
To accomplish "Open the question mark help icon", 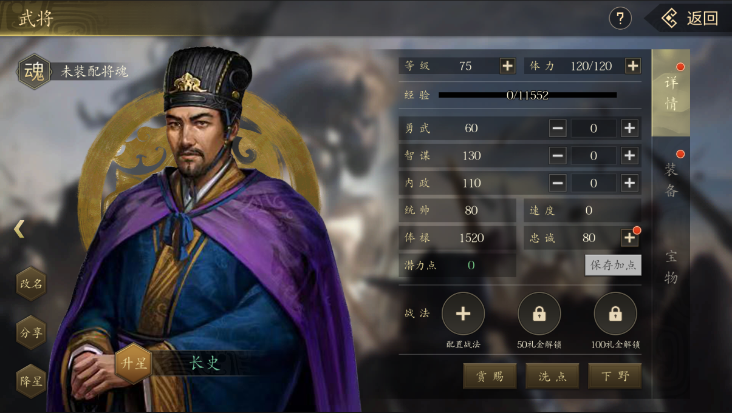I will coord(620,19).
